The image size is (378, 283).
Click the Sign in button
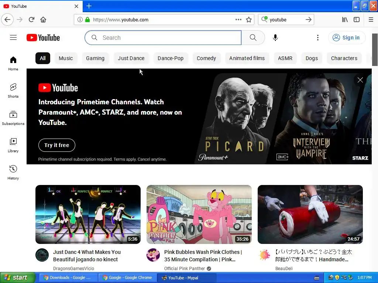pyautogui.click(x=347, y=38)
